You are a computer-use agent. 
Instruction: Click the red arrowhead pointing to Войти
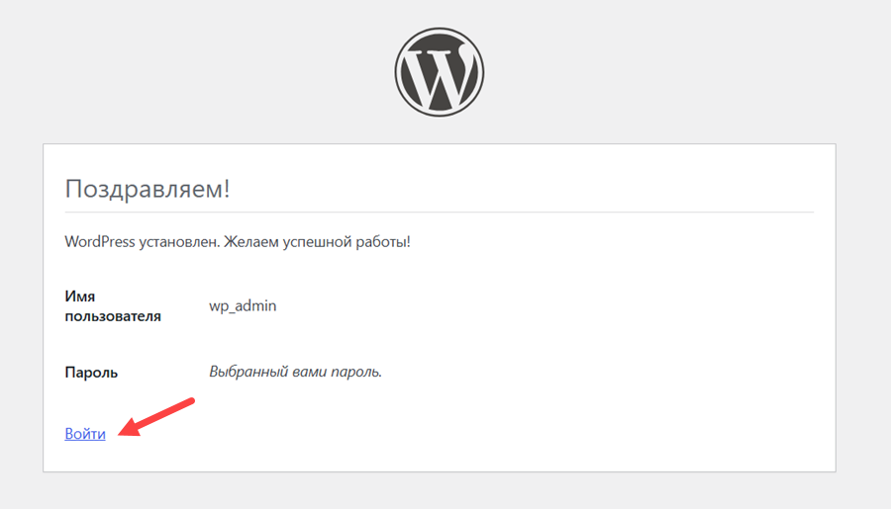tap(129, 428)
